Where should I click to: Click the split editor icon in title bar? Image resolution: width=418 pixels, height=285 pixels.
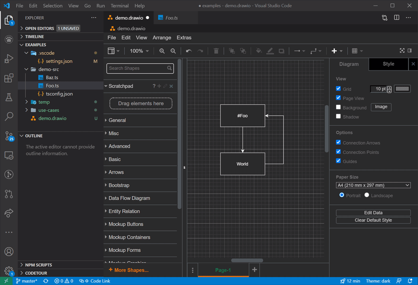(x=397, y=17)
